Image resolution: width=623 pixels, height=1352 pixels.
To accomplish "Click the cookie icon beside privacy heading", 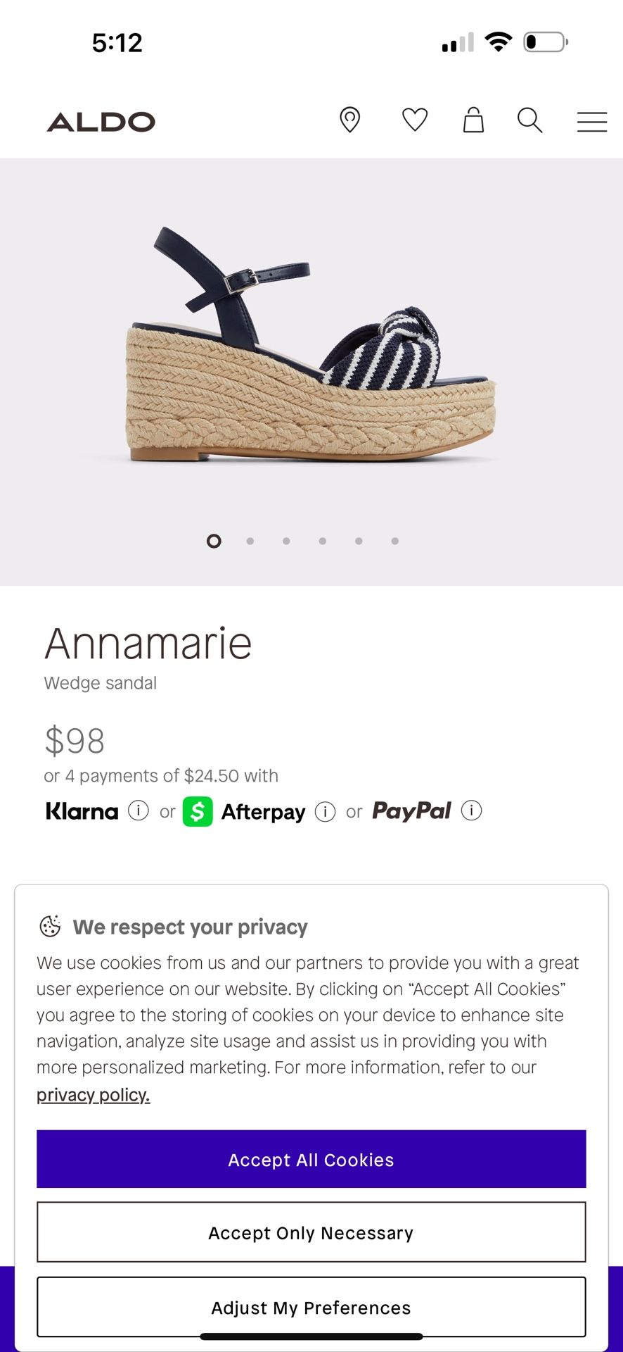I will 51,927.
